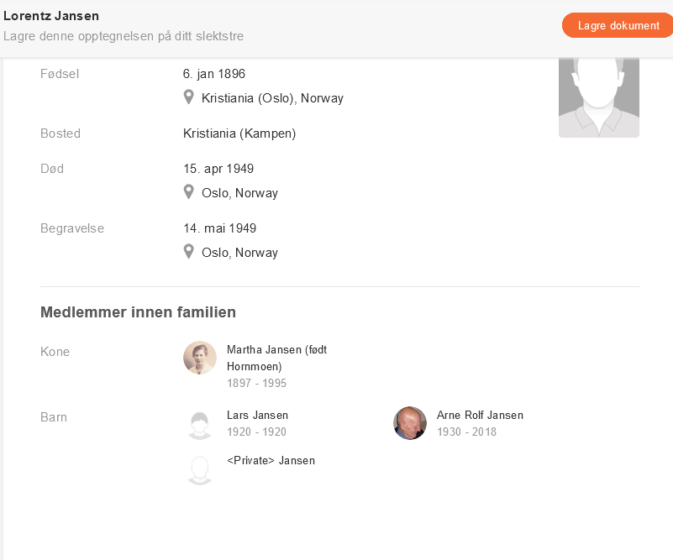Click the Medlemmer innen familien heading
Screen dimensions: 673x560
[138, 312]
